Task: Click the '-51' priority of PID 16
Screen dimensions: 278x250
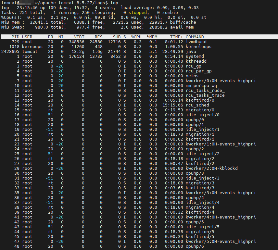Action: pos(49,115)
